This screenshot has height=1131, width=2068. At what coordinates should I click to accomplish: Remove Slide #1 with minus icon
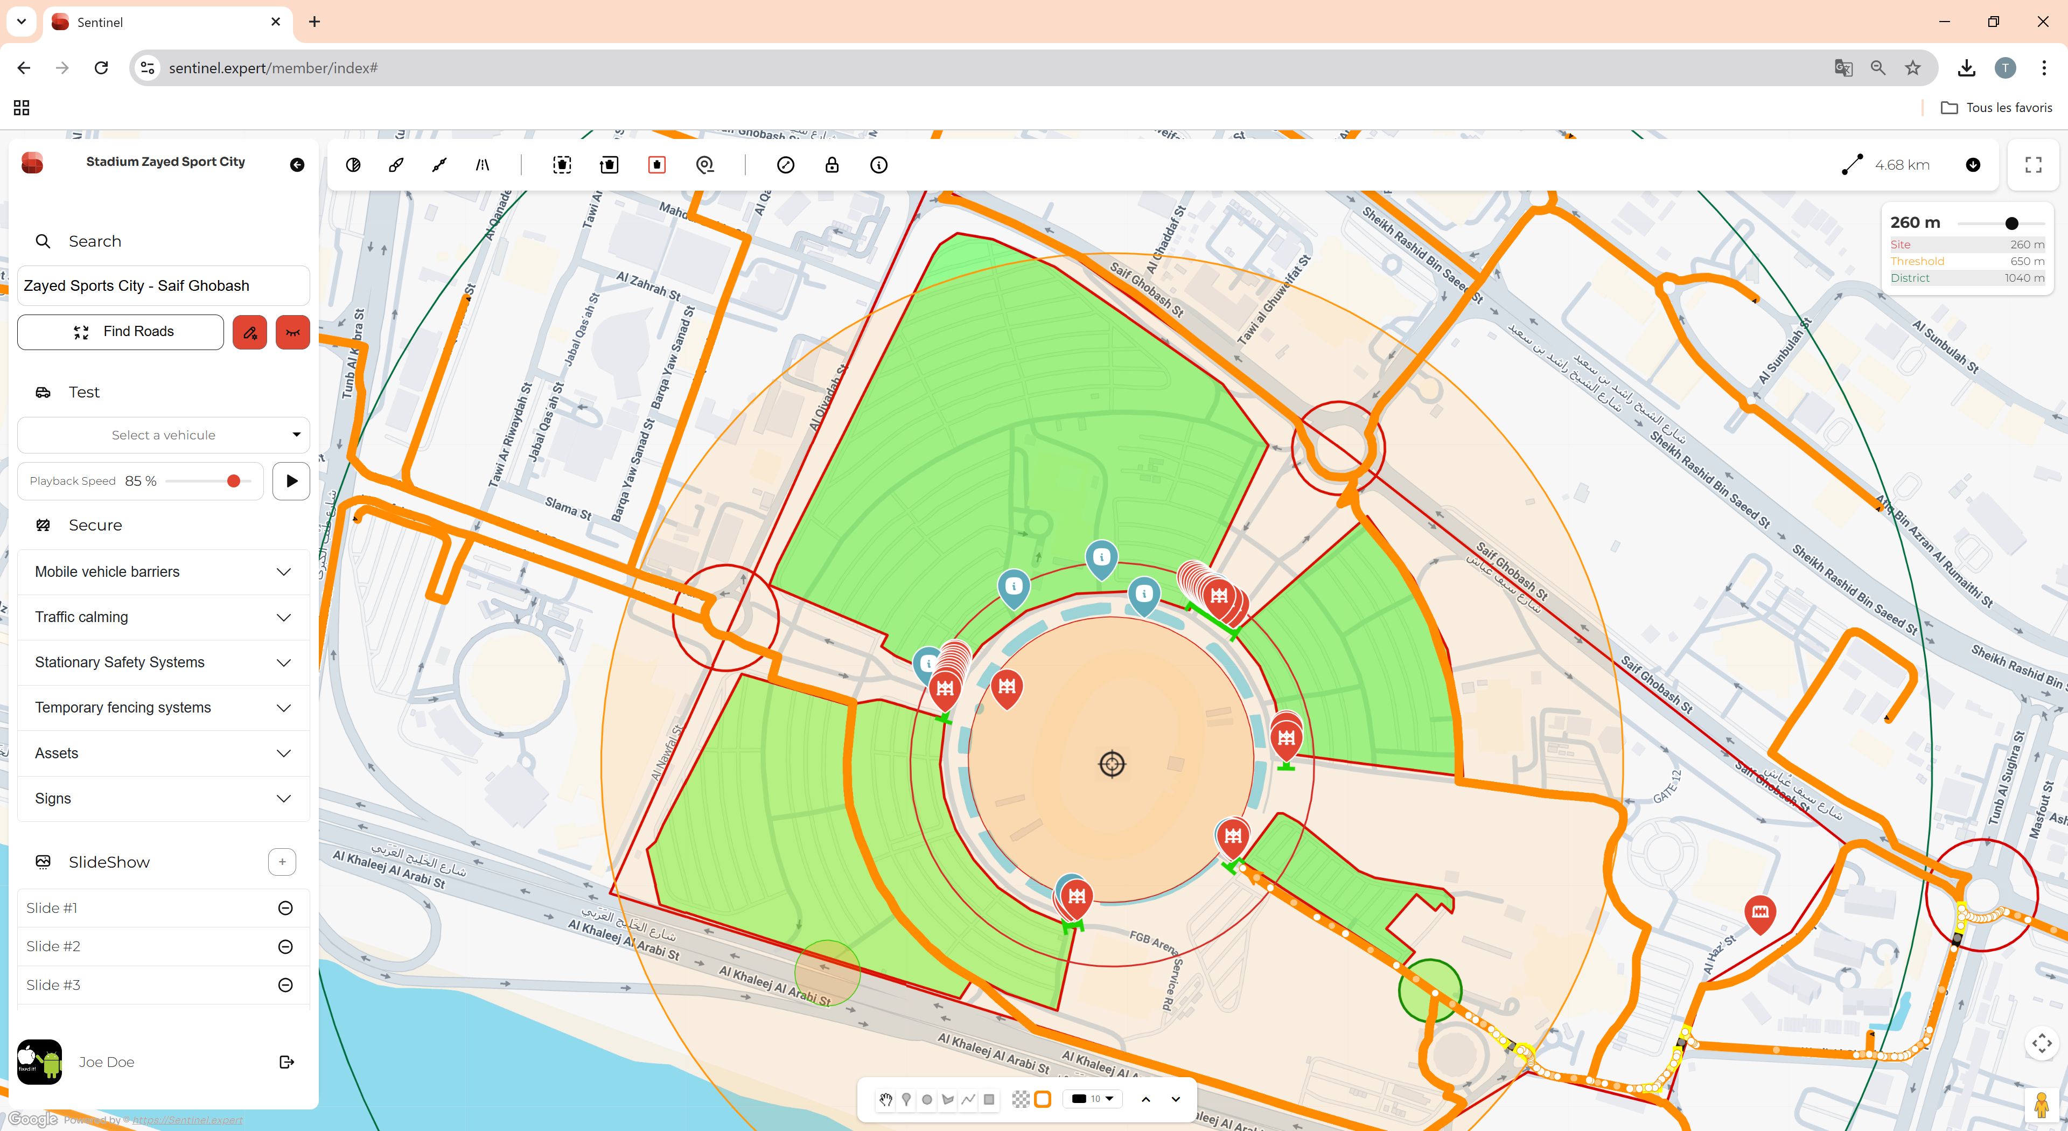tap(285, 908)
